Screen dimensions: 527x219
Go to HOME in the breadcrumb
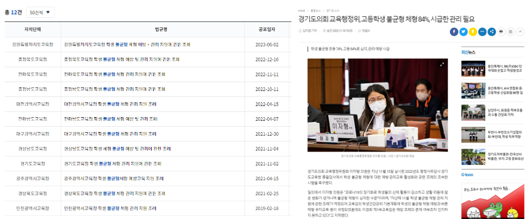(301, 11)
